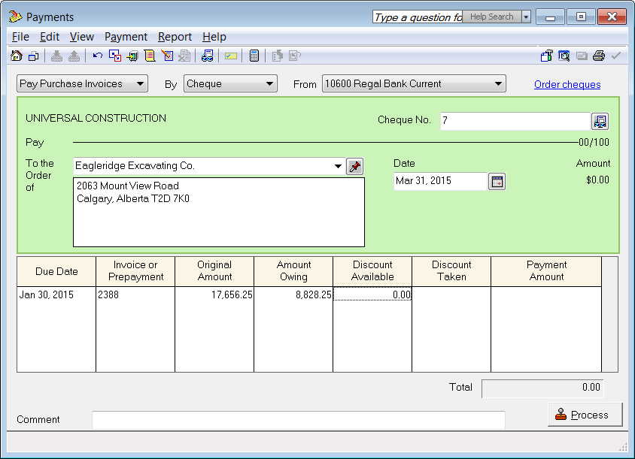
Task: Click the printer icon in toolbar
Action: tap(599, 56)
